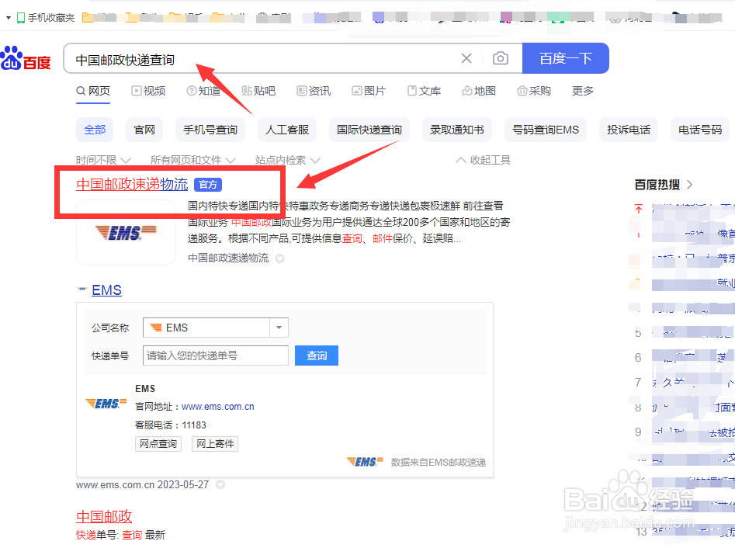Select the 全部 filter chip
The image size is (735, 548).
(x=95, y=130)
